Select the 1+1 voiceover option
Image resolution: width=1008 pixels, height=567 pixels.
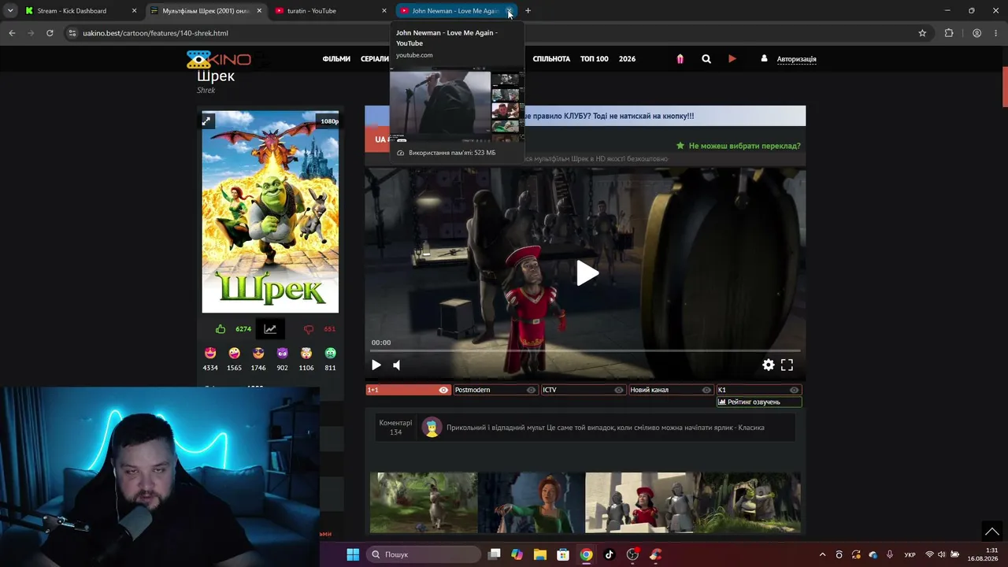point(408,390)
